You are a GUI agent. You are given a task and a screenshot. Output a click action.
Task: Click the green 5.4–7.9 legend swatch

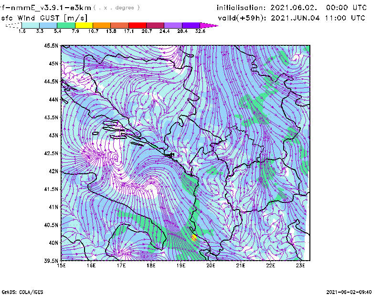66,25
